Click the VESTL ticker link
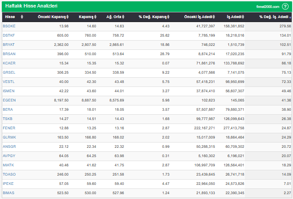The image size is (293, 199). (x=8, y=82)
